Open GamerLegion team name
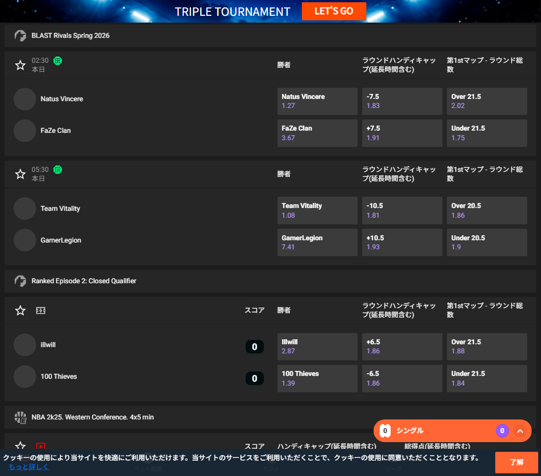The image size is (541, 476). click(x=60, y=240)
